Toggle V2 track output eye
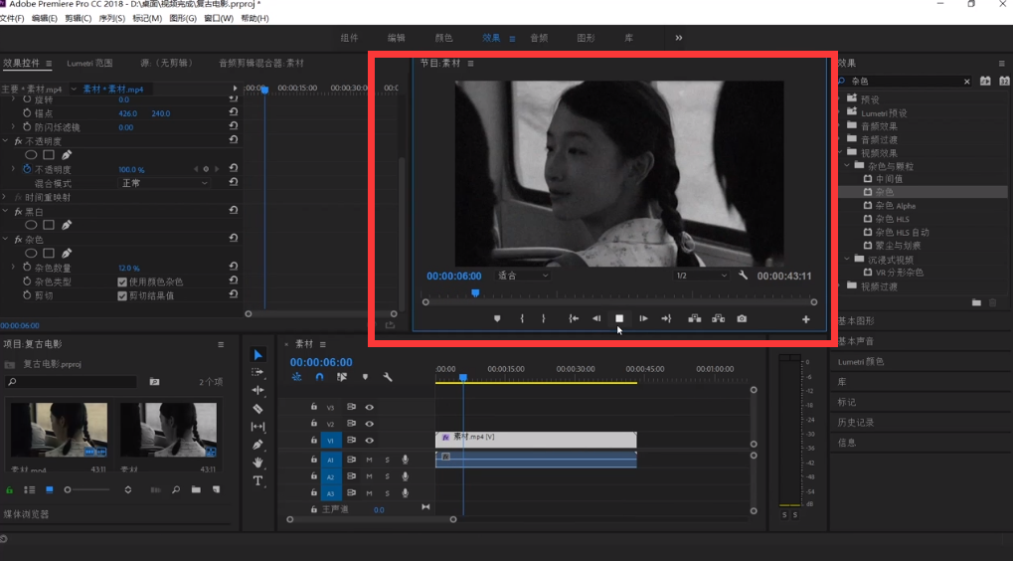Viewport: 1013px width, 561px height. [369, 424]
